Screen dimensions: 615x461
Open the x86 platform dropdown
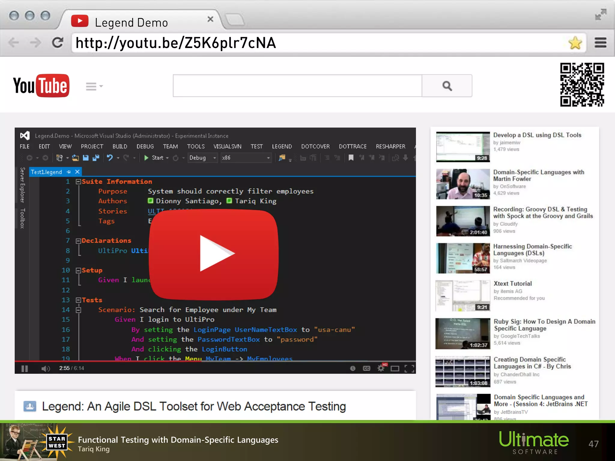[x=246, y=158]
